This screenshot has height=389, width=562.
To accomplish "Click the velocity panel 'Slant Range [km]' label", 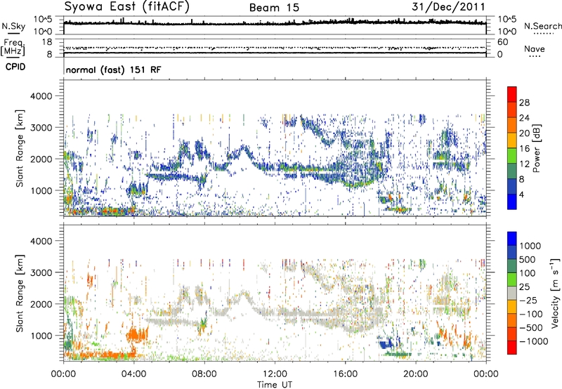I will pos(20,293).
